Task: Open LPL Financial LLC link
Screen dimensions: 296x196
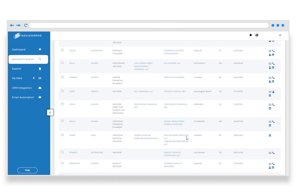Action: (x=143, y=91)
